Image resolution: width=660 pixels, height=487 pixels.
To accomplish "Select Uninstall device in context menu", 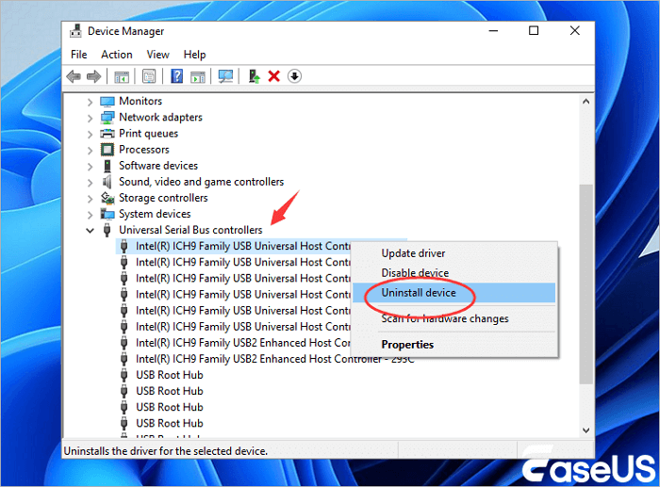I will pyautogui.click(x=454, y=293).
